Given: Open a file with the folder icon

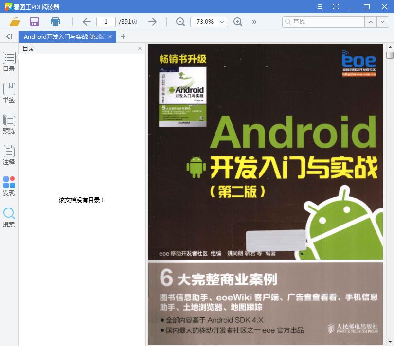Looking at the screenshot, I should (x=15, y=22).
